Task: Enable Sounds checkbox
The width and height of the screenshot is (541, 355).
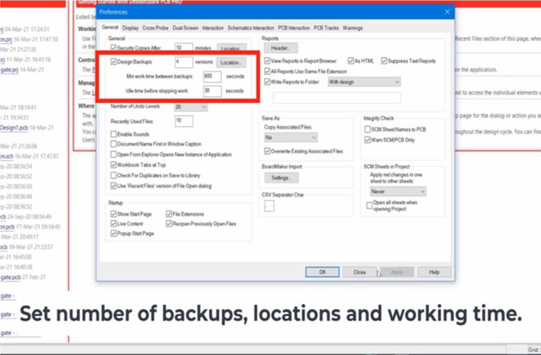Action: [114, 134]
